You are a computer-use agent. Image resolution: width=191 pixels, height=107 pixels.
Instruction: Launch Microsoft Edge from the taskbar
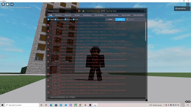pyautogui.click(x=51, y=105)
